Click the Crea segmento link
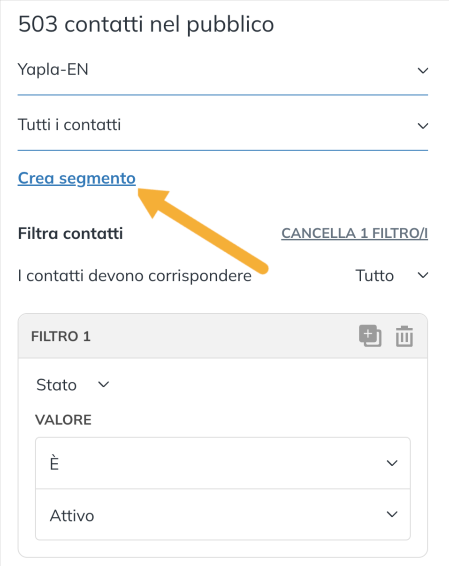 76,178
